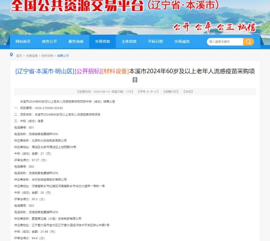Open 网站首页 navigation tab
Viewport: 270px width, 241px height.
[23, 41]
